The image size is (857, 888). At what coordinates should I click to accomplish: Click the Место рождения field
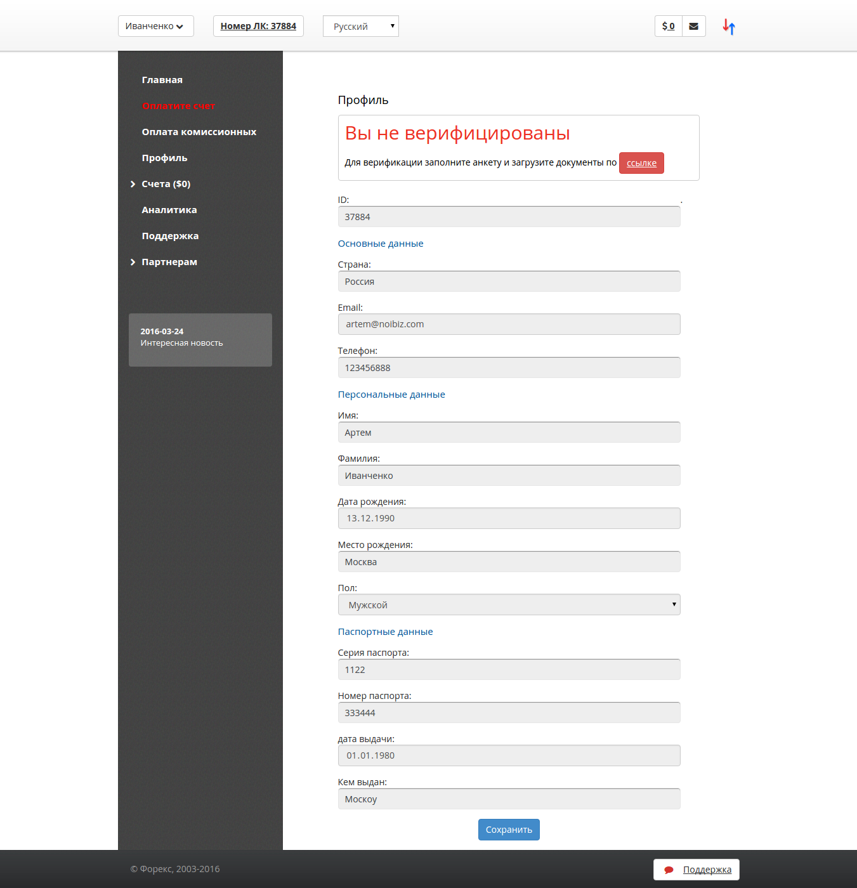509,561
